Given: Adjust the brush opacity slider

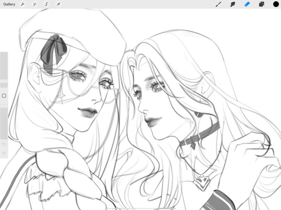Looking at the screenshot, I should click(4, 122).
